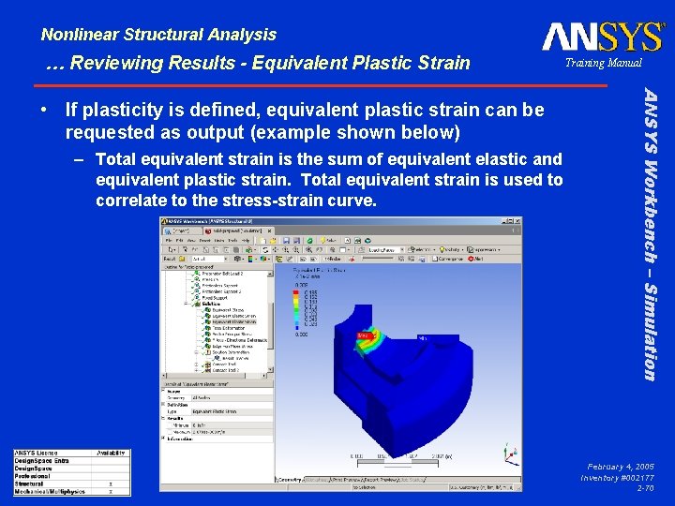This screenshot has width=675, height=506.
Task: Click the image capture icon after 'A'
Action: [x=358, y=241]
